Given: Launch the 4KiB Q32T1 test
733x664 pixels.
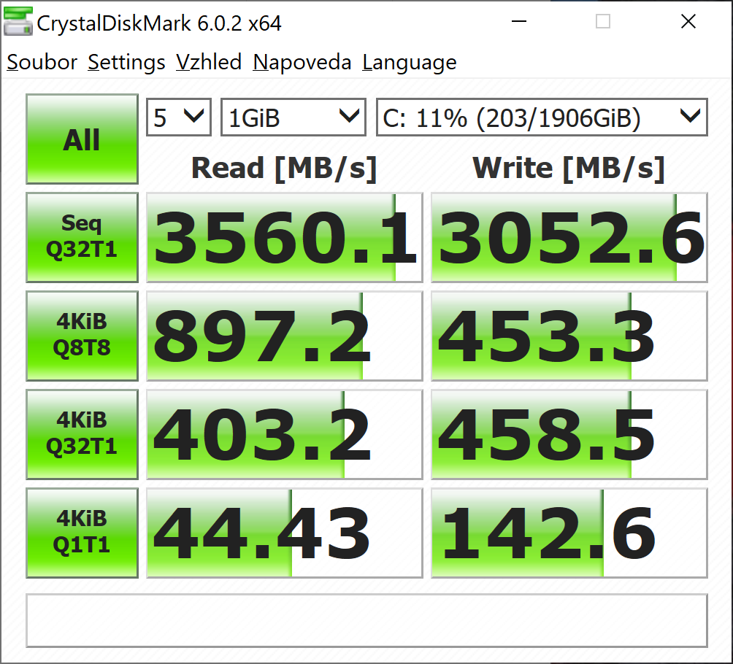Looking at the screenshot, I should coord(82,434).
